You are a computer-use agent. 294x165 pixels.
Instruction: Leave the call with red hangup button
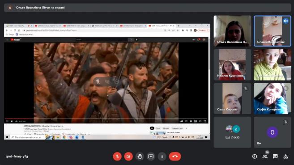click(x=175, y=157)
